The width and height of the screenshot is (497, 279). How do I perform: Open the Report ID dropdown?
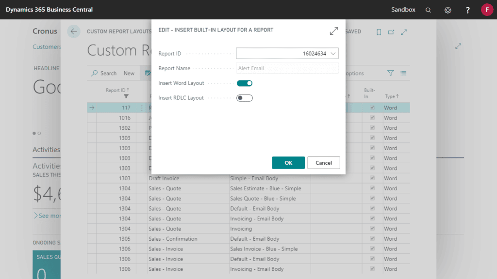(x=334, y=53)
